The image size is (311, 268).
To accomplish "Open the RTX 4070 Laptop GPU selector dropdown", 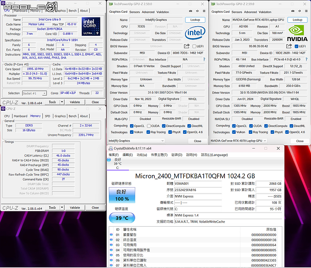I will click(x=238, y=141).
